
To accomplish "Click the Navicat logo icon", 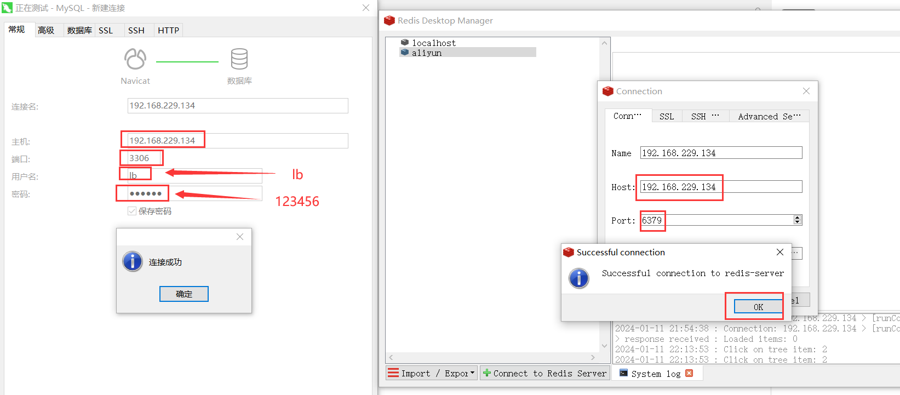I will 135,59.
